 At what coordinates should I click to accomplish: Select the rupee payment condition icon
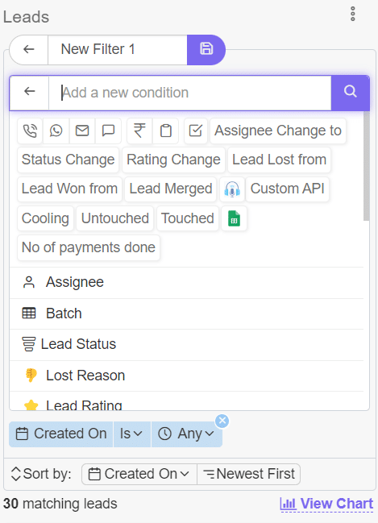pos(139,131)
